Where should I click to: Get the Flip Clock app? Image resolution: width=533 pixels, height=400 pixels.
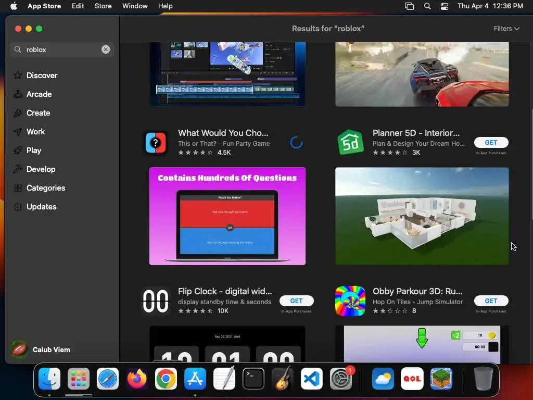296,301
